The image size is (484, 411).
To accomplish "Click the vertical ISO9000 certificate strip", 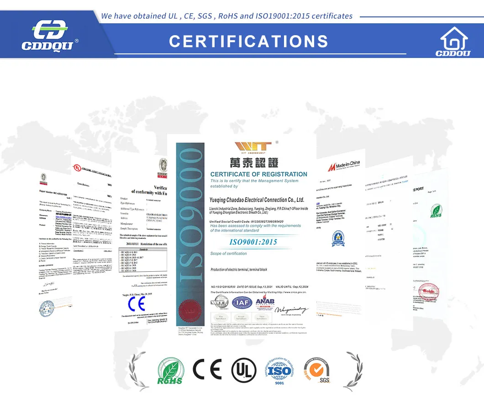I will click(x=190, y=234).
